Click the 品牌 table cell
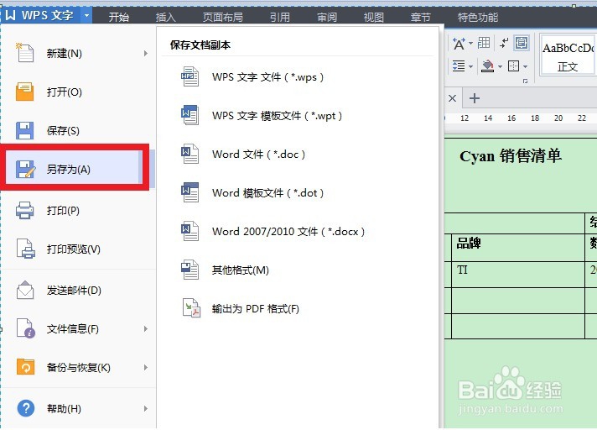 click(x=518, y=248)
